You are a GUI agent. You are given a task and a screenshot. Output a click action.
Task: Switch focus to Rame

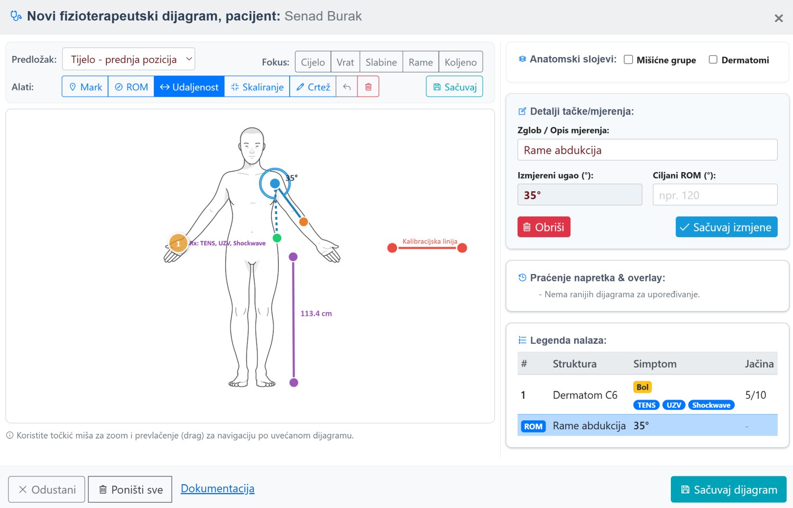pyautogui.click(x=421, y=62)
